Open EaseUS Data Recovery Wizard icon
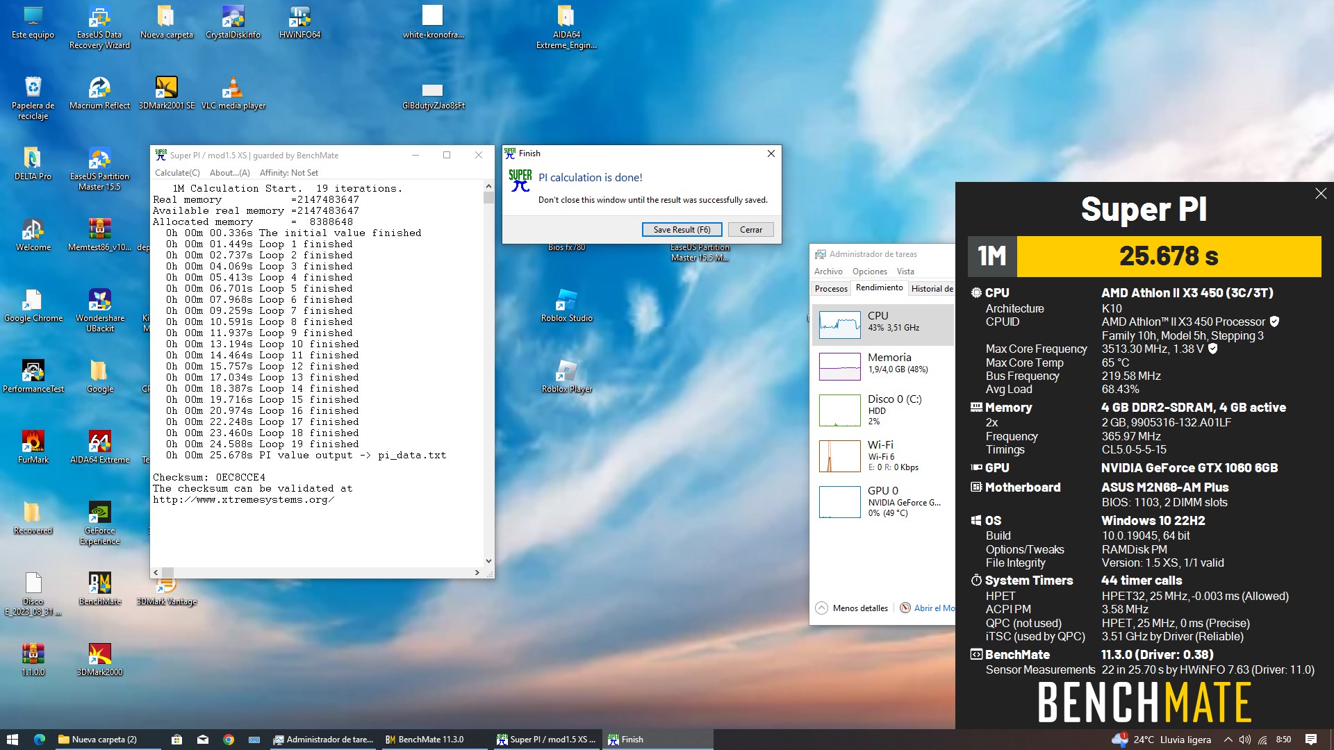 tap(99, 27)
